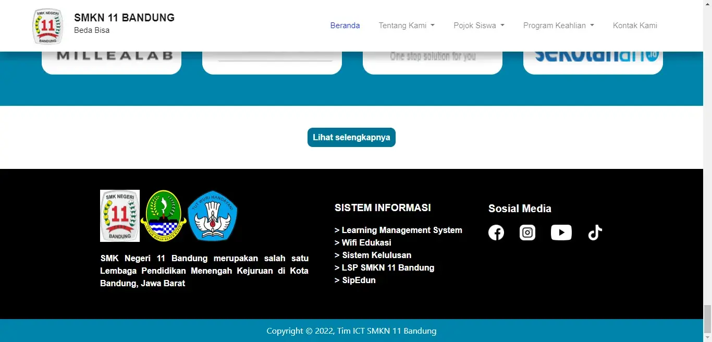Click the SMKN 11 BANDUNG site title
This screenshot has width=712, height=342.
click(x=124, y=18)
